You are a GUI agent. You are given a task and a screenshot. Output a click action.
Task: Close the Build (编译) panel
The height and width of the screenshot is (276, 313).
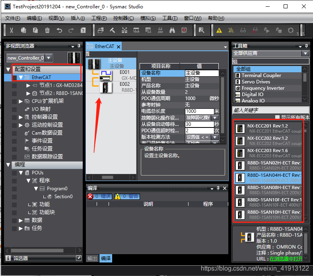point(225,188)
